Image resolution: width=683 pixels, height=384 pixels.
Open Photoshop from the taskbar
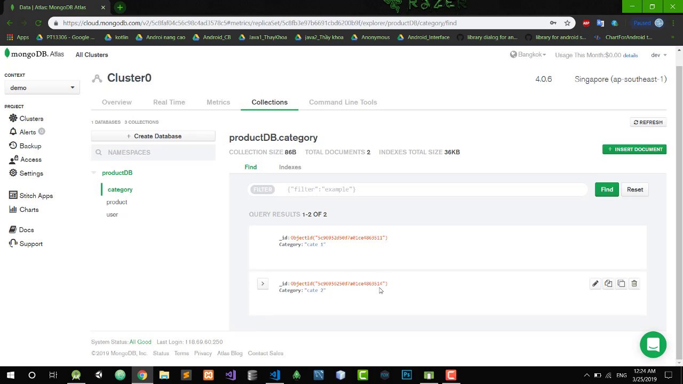[407, 375]
